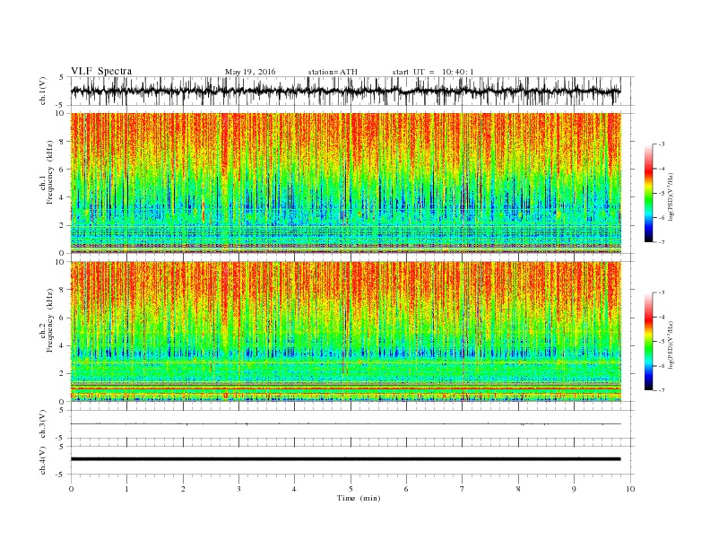Click the "3" tick on the time axis
Viewport: 710px width, 549px height.
click(238, 489)
